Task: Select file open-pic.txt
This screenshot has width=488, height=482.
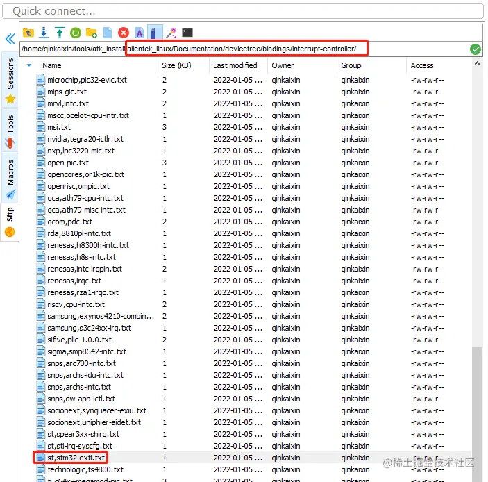Action: click(x=68, y=163)
